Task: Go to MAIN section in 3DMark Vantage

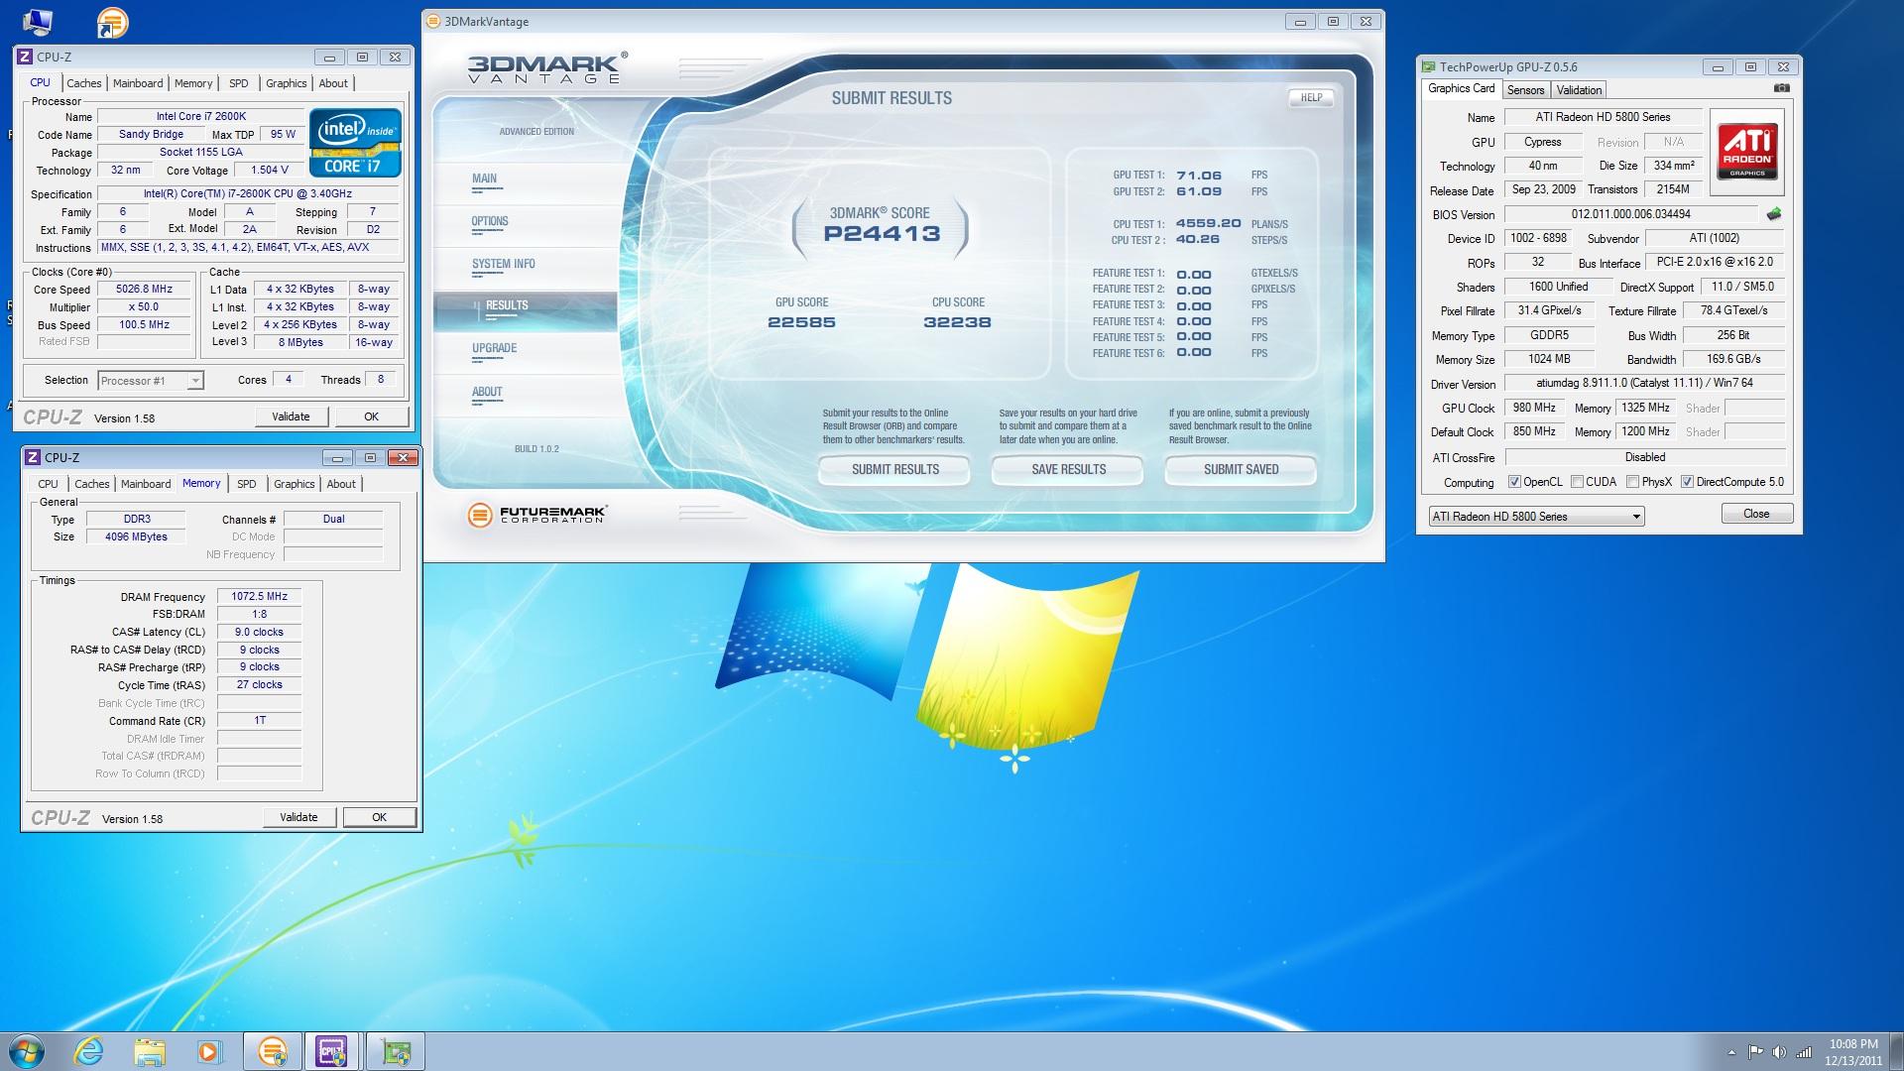Action: (x=485, y=179)
